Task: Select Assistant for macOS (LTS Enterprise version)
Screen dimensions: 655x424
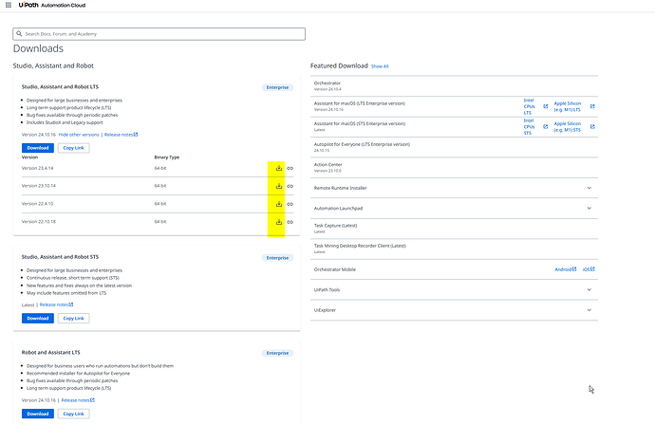Action: (x=360, y=103)
